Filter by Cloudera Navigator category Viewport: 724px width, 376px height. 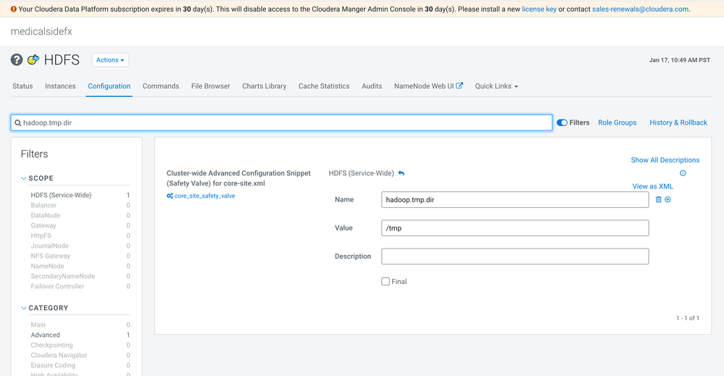pyautogui.click(x=59, y=355)
